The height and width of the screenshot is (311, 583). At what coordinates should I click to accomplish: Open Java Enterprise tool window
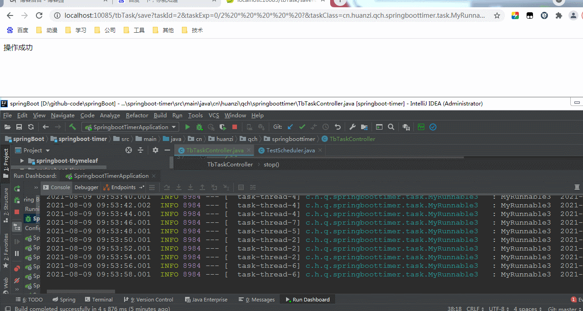[206, 300]
